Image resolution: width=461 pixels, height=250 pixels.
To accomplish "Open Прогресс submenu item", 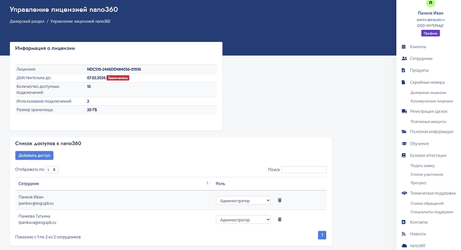I will (x=418, y=183).
